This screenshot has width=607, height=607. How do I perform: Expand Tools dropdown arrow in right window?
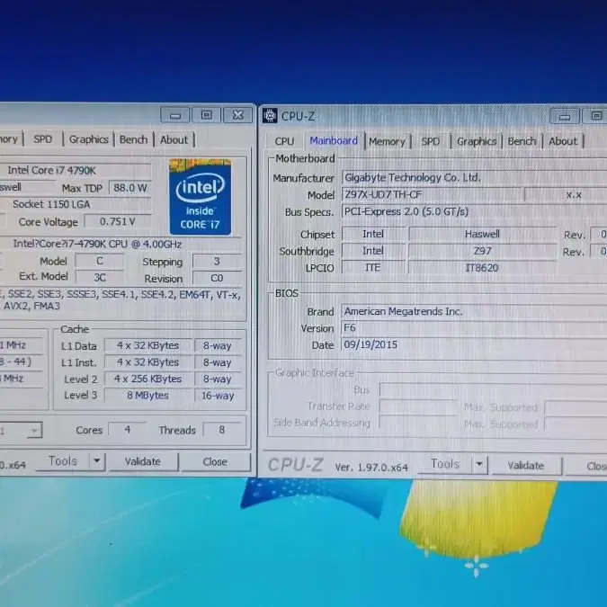pyautogui.click(x=479, y=464)
